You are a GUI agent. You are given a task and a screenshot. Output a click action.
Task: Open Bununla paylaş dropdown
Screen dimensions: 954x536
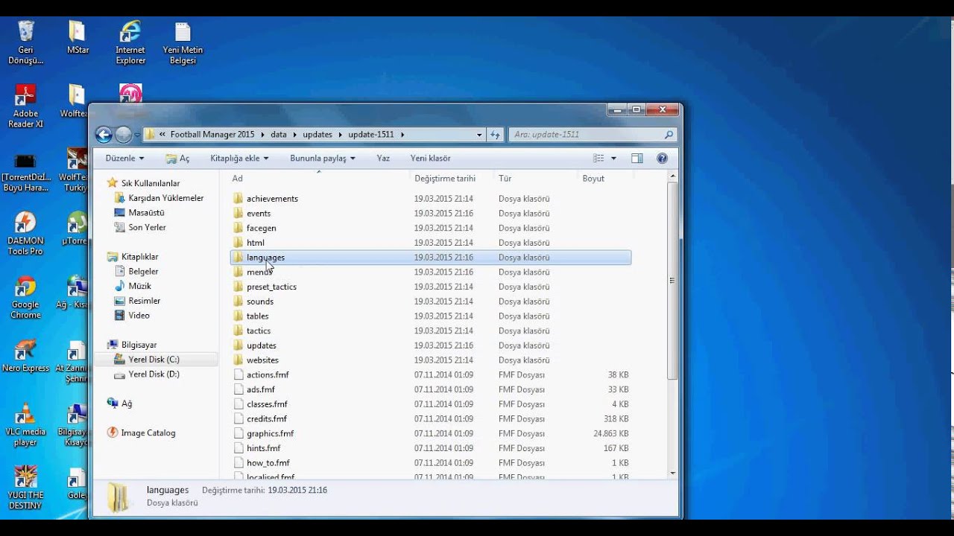coord(323,159)
